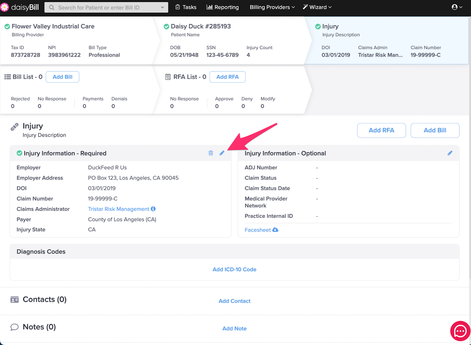Click info icon beside Tristar Risk Management
Image resolution: width=471 pixels, height=345 pixels.
(153, 209)
